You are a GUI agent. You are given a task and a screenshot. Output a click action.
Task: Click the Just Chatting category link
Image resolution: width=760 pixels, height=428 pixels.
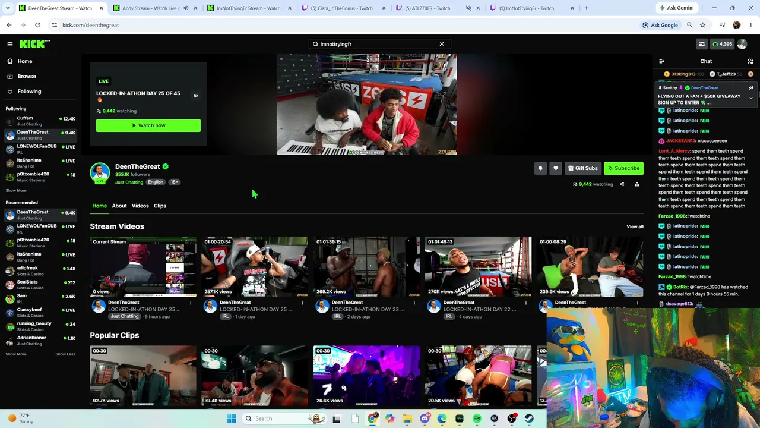[x=129, y=182]
